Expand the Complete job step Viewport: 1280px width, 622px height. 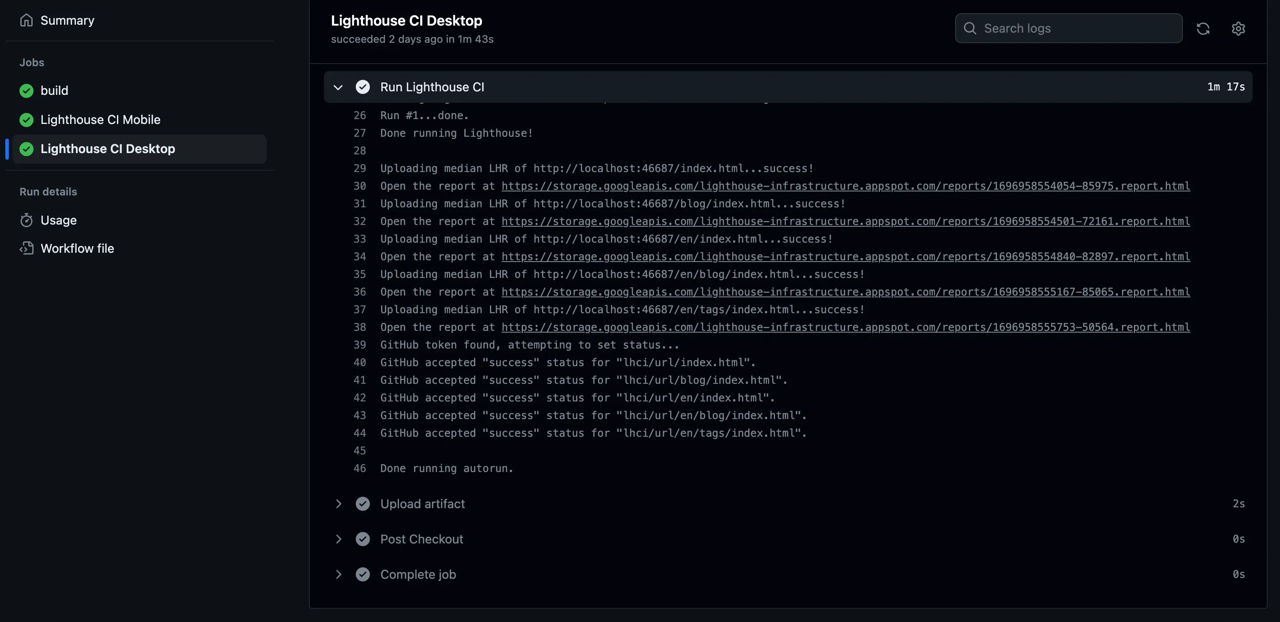pyautogui.click(x=339, y=574)
